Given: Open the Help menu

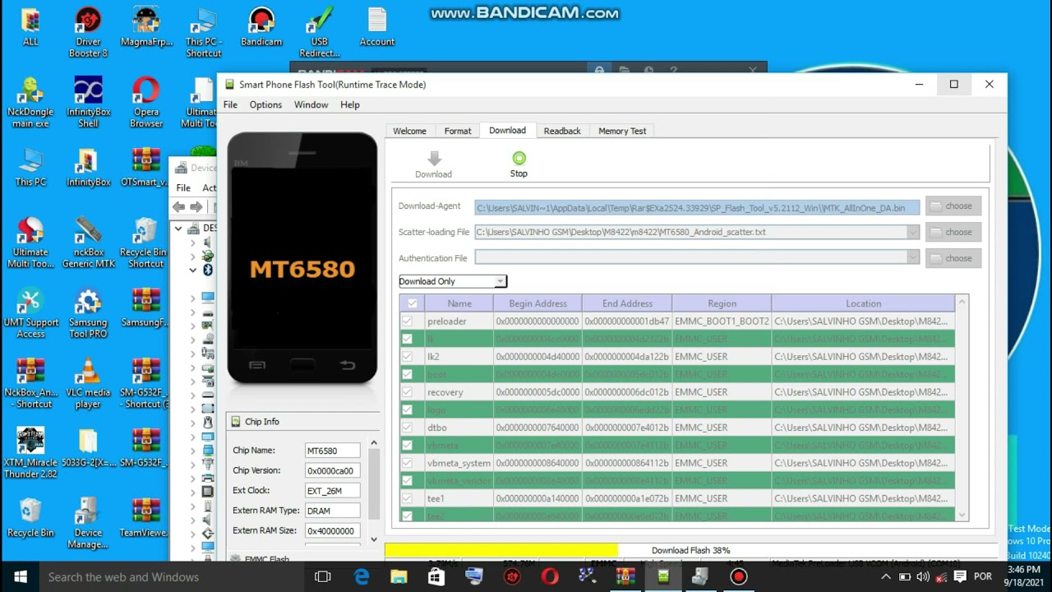Looking at the screenshot, I should [350, 104].
